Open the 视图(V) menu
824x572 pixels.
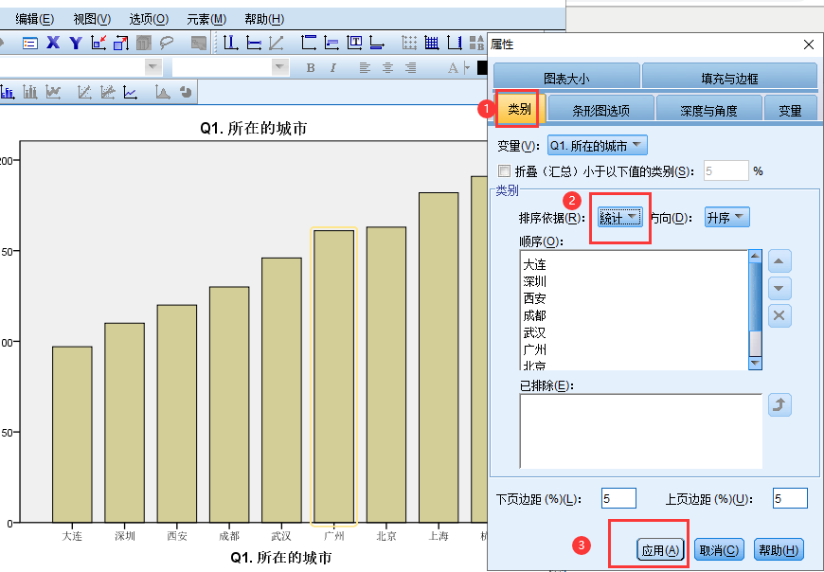pyautogui.click(x=92, y=20)
